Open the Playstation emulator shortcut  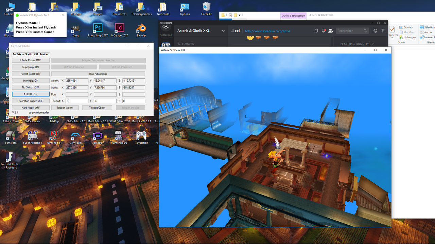point(141,138)
